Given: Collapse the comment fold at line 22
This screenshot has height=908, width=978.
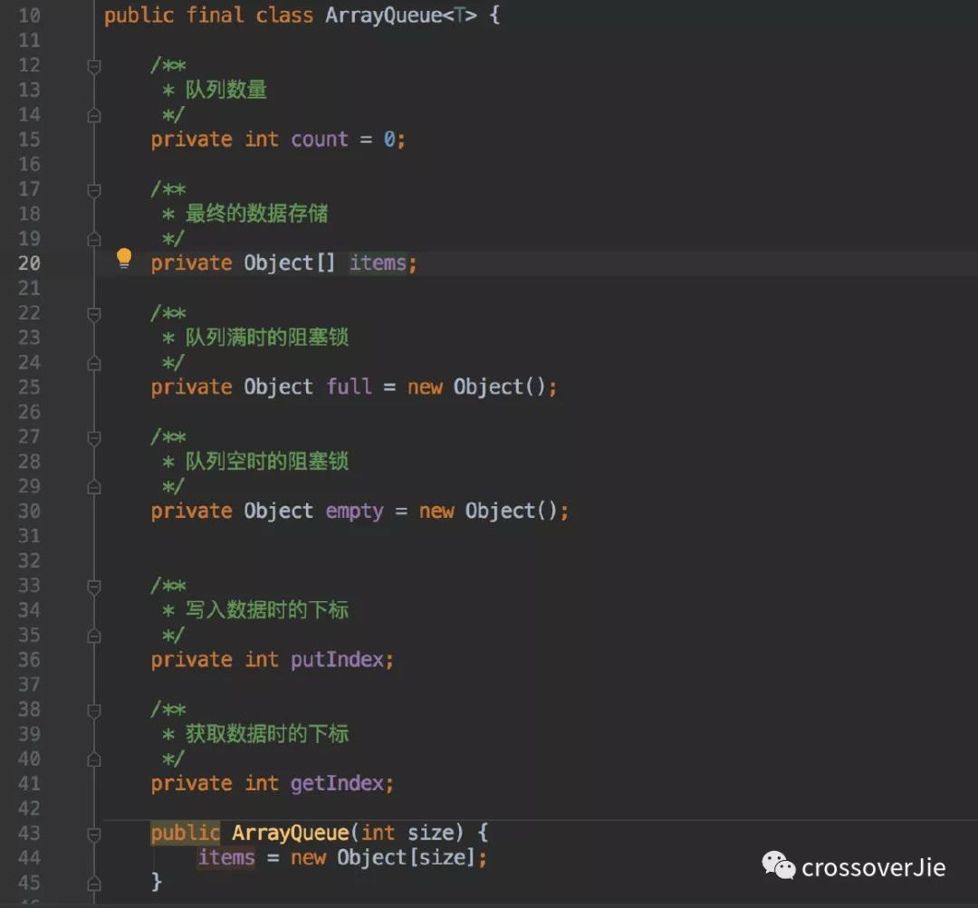Looking at the screenshot, I should coord(94,314).
